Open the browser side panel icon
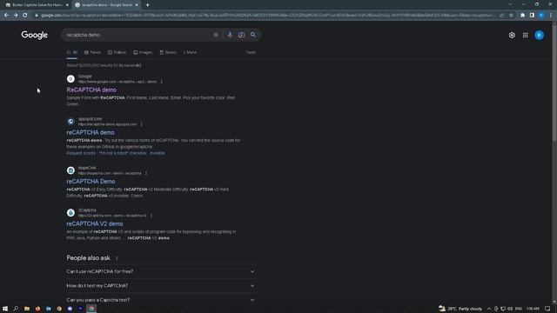This screenshot has width=557, height=313. click(532, 16)
